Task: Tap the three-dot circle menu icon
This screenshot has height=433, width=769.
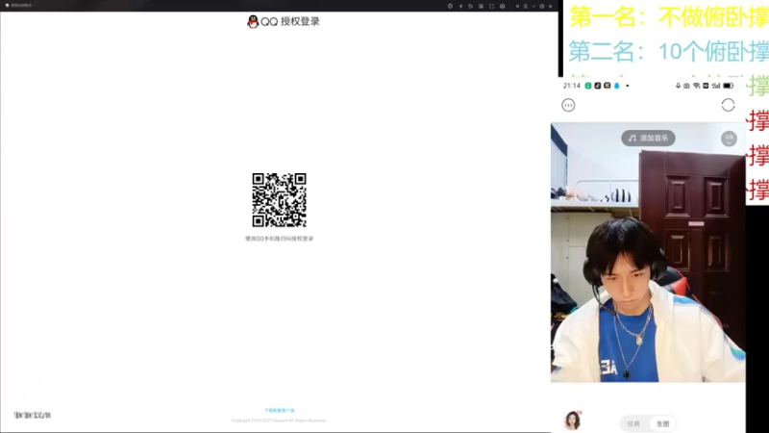Action: [x=568, y=105]
